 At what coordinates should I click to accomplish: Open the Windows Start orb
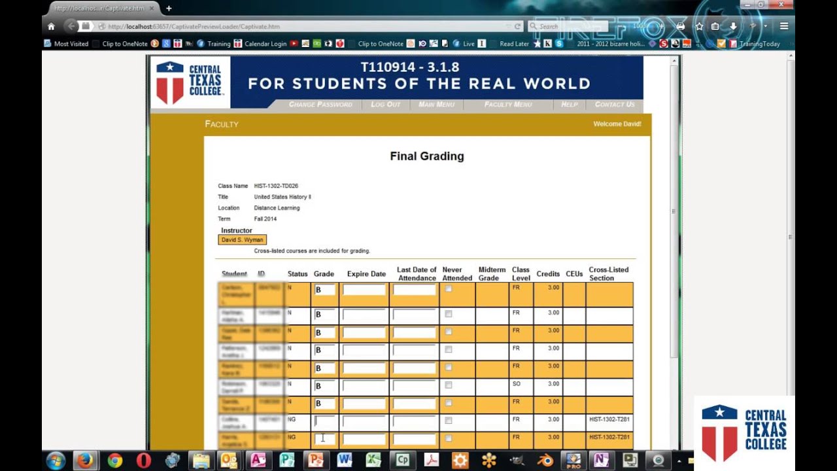pyautogui.click(x=56, y=460)
